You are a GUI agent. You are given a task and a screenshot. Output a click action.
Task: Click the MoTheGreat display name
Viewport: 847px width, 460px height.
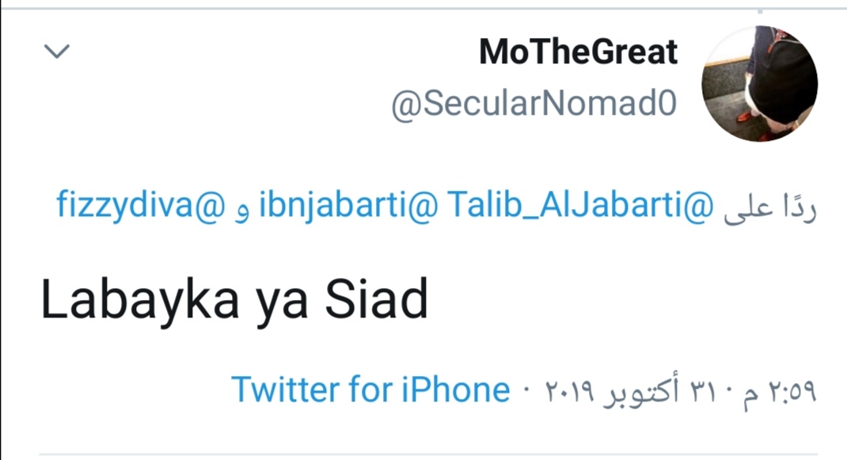coord(578,52)
